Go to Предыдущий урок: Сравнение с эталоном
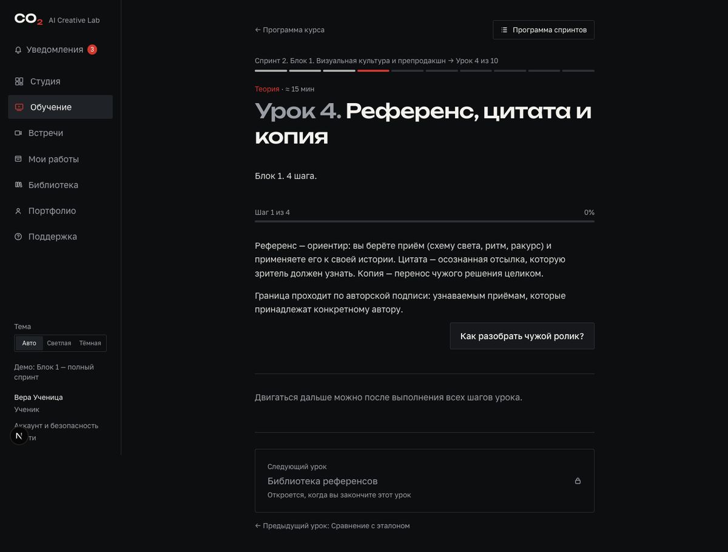The width and height of the screenshot is (728, 552). [332, 526]
